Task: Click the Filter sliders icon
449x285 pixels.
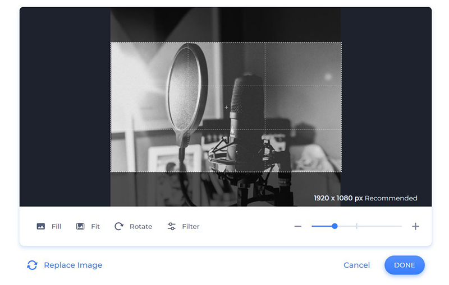Action: click(x=172, y=226)
